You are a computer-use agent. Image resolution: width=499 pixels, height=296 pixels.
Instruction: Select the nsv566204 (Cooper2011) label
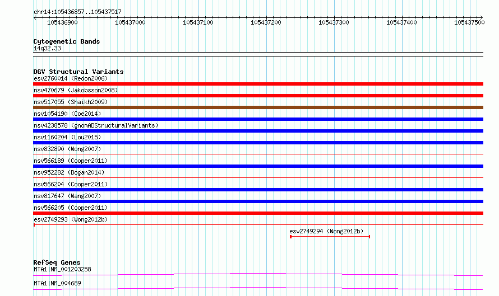point(71,184)
